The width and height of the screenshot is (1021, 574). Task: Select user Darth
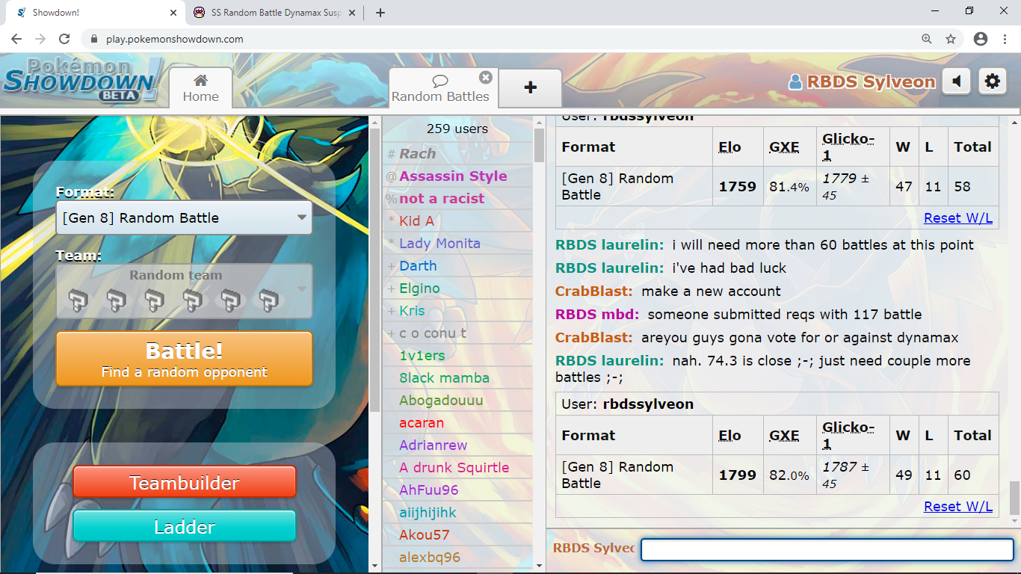[x=457, y=265]
